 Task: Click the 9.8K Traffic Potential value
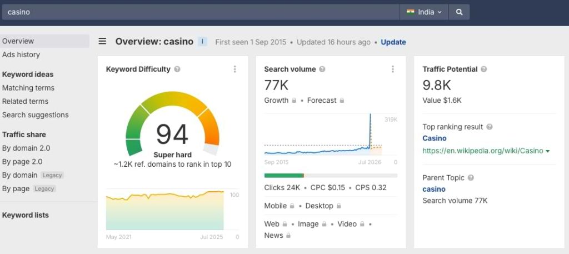click(437, 85)
